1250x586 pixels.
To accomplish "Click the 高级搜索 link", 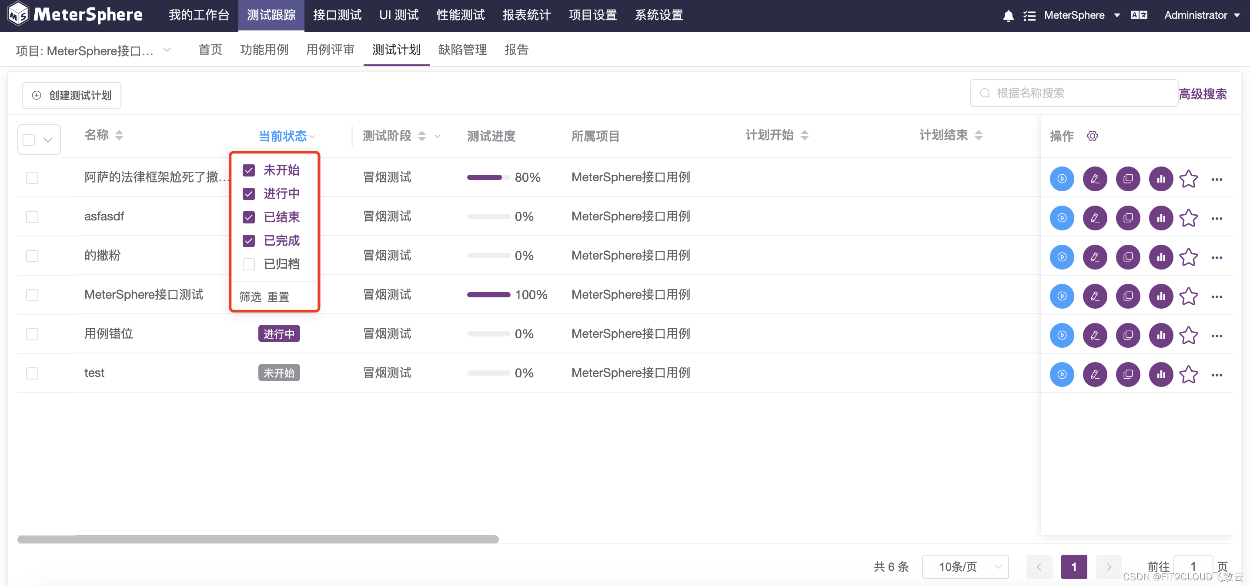I will point(1203,93).
